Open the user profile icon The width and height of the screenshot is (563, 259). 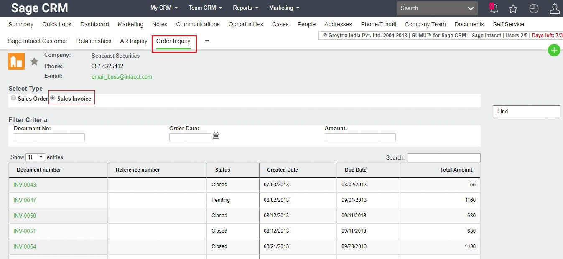point(555,8)
